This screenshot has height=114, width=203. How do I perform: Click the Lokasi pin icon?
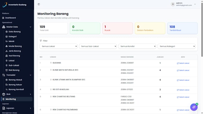7,61
